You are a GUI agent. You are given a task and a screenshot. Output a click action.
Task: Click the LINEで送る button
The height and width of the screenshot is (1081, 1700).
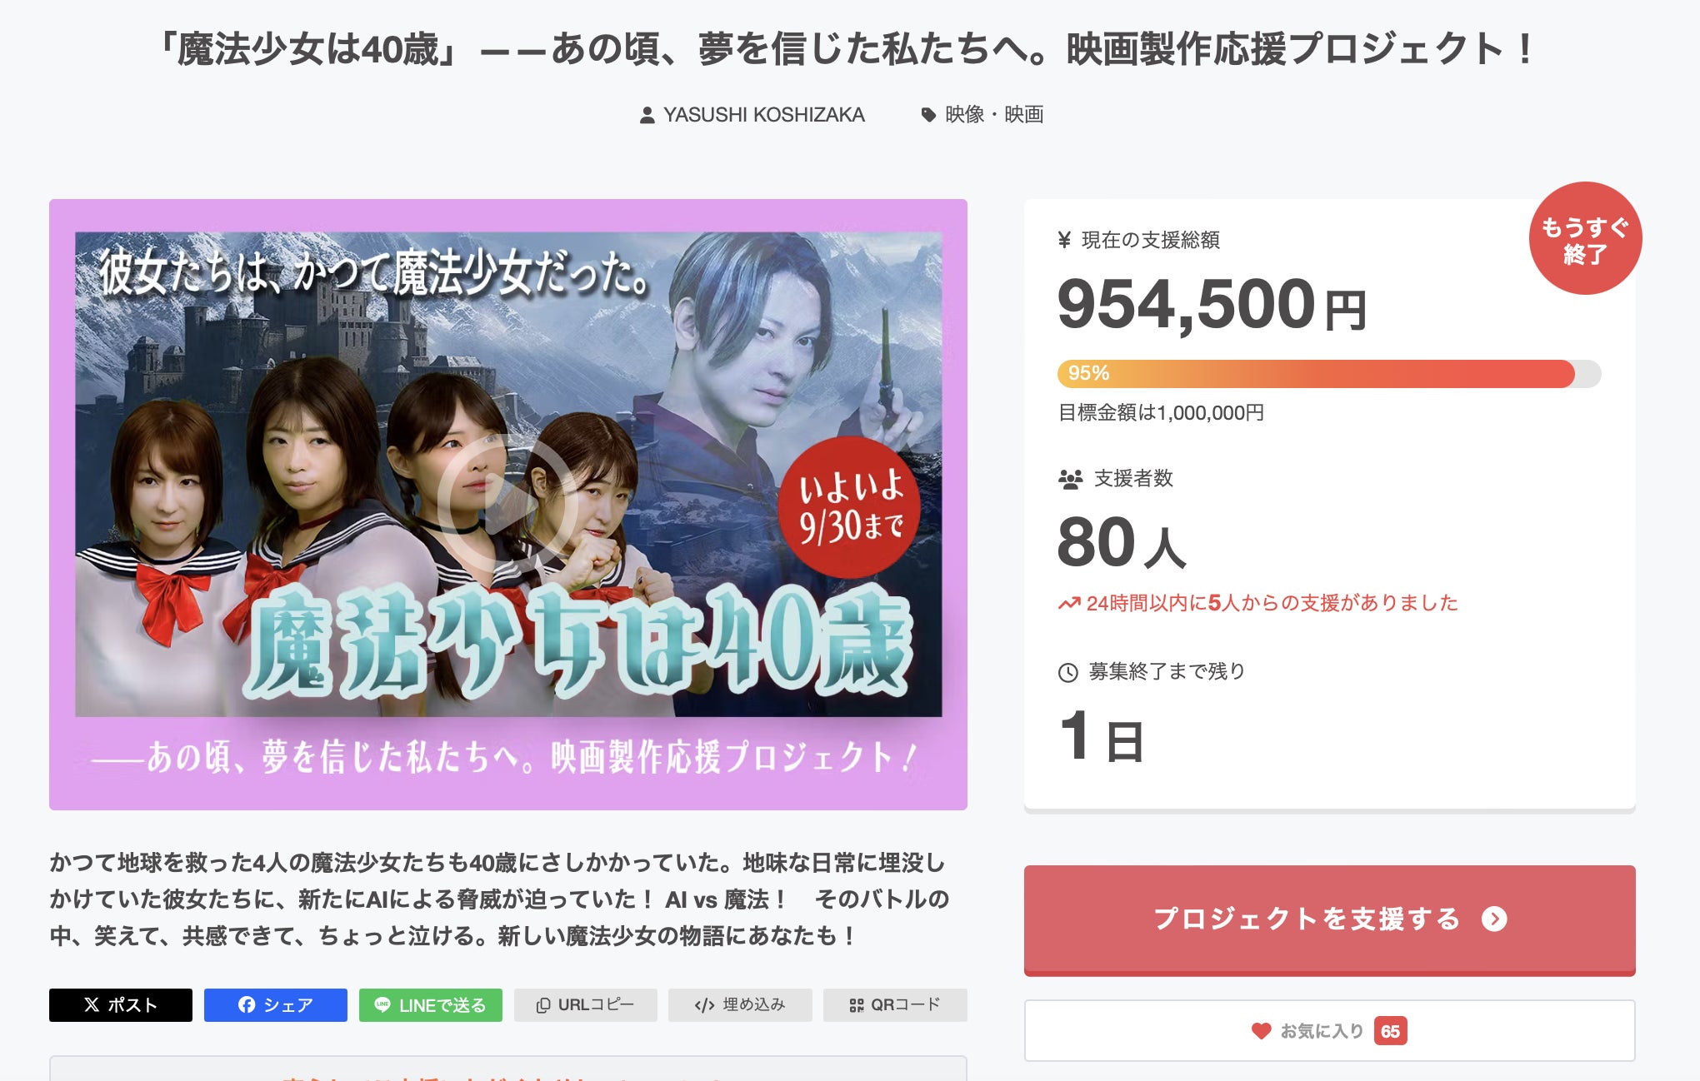point(431,1005)
